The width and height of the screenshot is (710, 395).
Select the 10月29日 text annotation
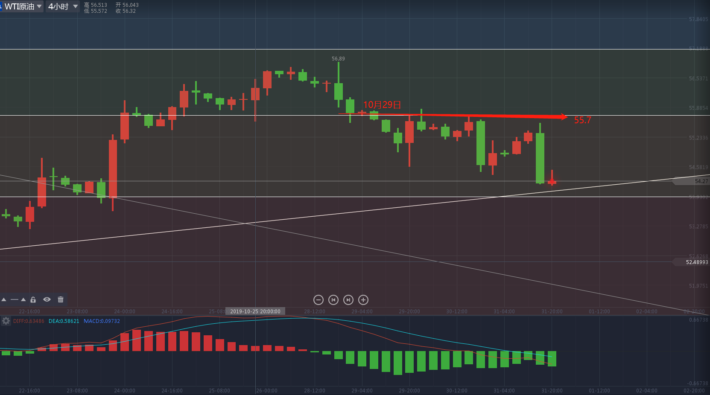point(382,105)
